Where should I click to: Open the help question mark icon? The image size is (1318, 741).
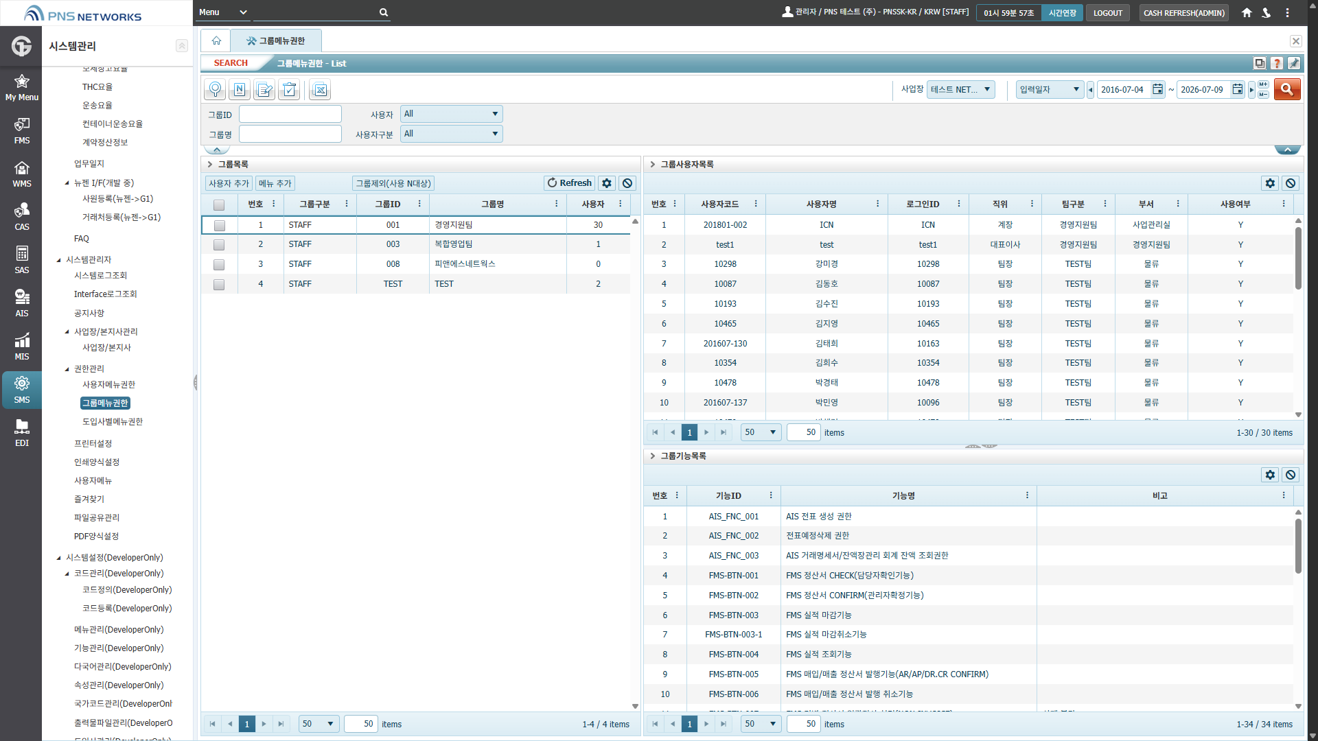point(1277,63)
